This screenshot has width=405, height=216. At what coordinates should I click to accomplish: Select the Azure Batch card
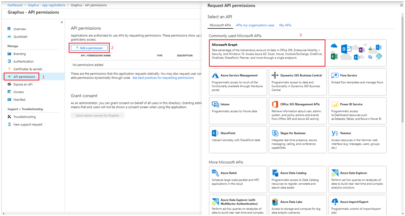(x=238, y=180)
